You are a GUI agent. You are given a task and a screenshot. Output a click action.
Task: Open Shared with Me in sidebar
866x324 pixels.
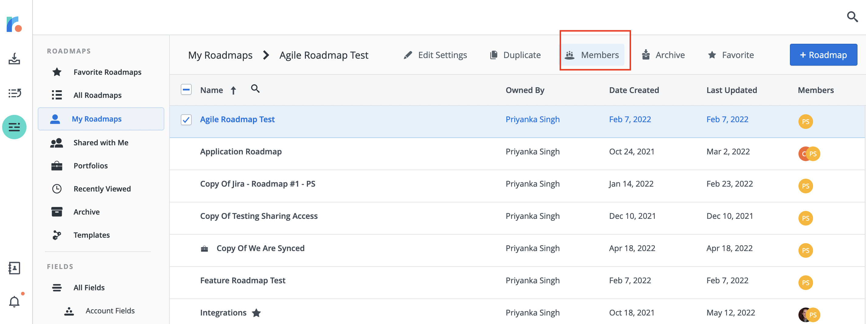point(101,142)
